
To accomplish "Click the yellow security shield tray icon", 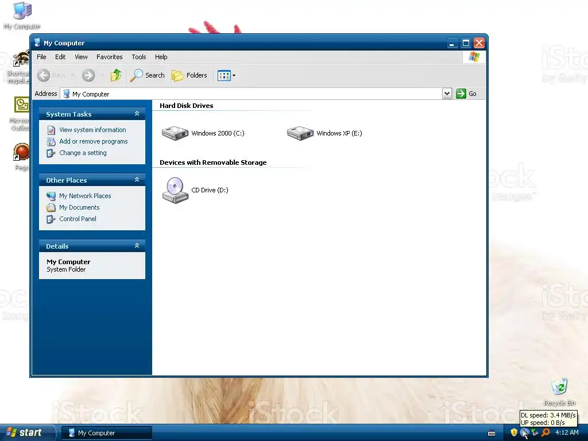I will (x=514, y=432).
